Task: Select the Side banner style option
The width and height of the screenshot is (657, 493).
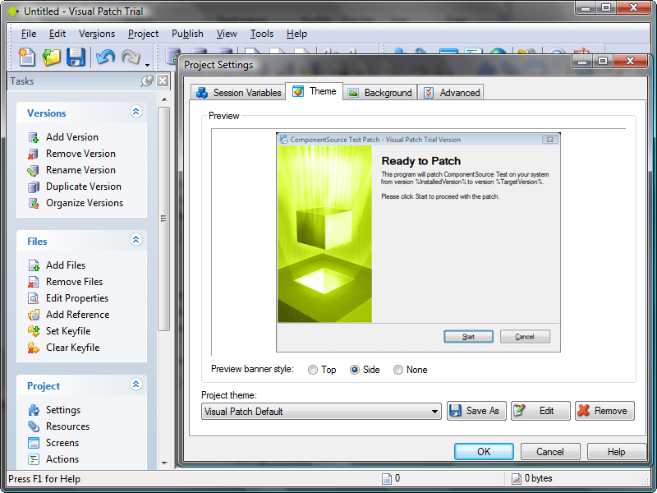Action: (355, 370)
